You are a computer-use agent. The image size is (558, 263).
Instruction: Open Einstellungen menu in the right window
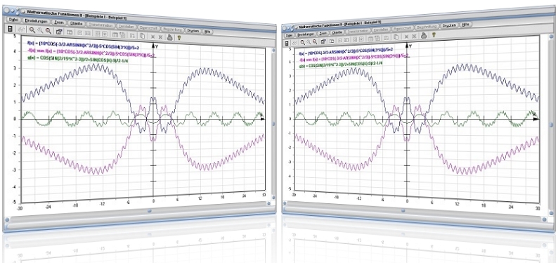point(306,34)
